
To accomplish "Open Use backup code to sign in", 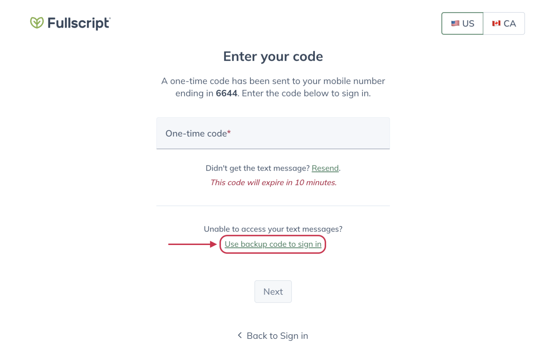I will 273,244.
